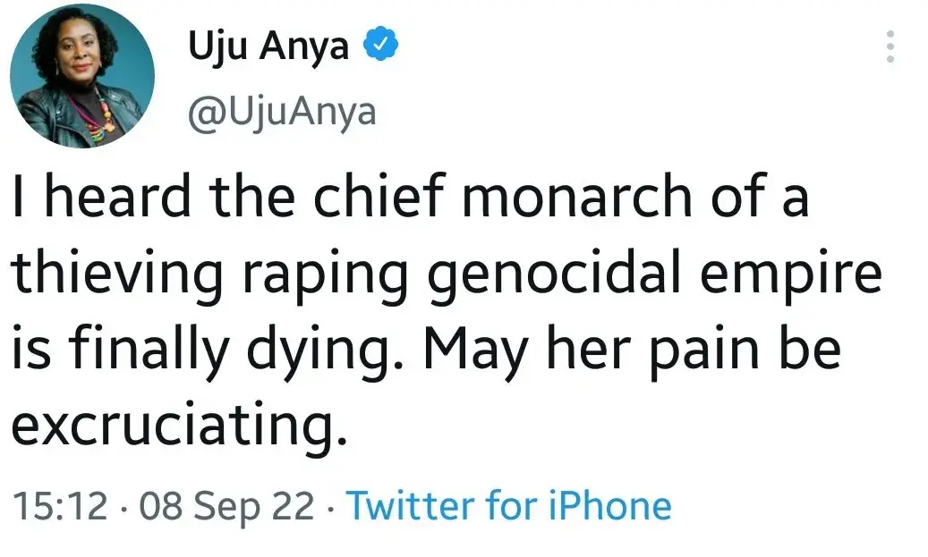The width and height of the screenshot is (928, 557).
Task: Click the word "thieving" in the tweet
Action: (x=115, y=275)
